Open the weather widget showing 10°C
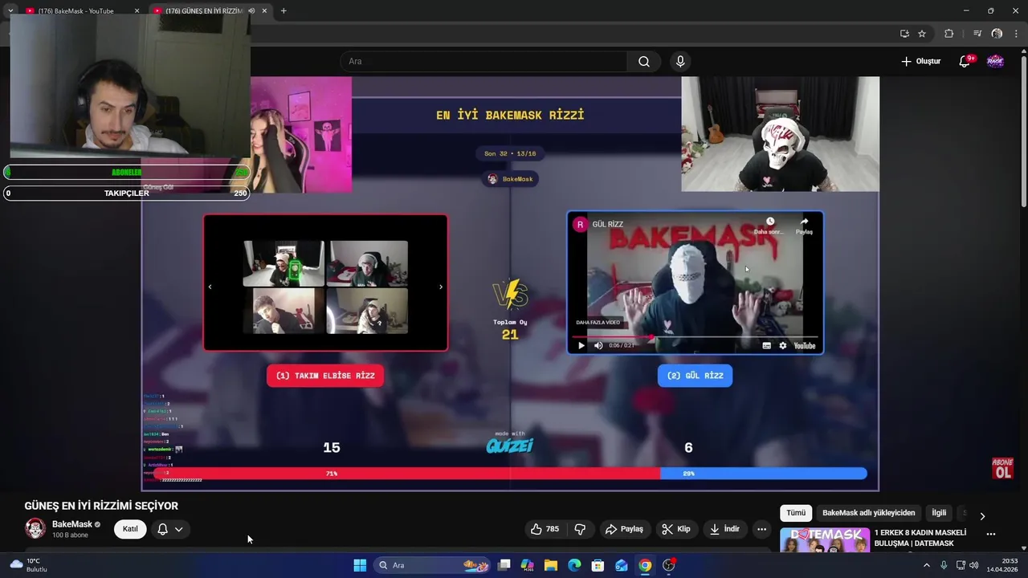1028x578 pixels. click(x=28, y=565)
